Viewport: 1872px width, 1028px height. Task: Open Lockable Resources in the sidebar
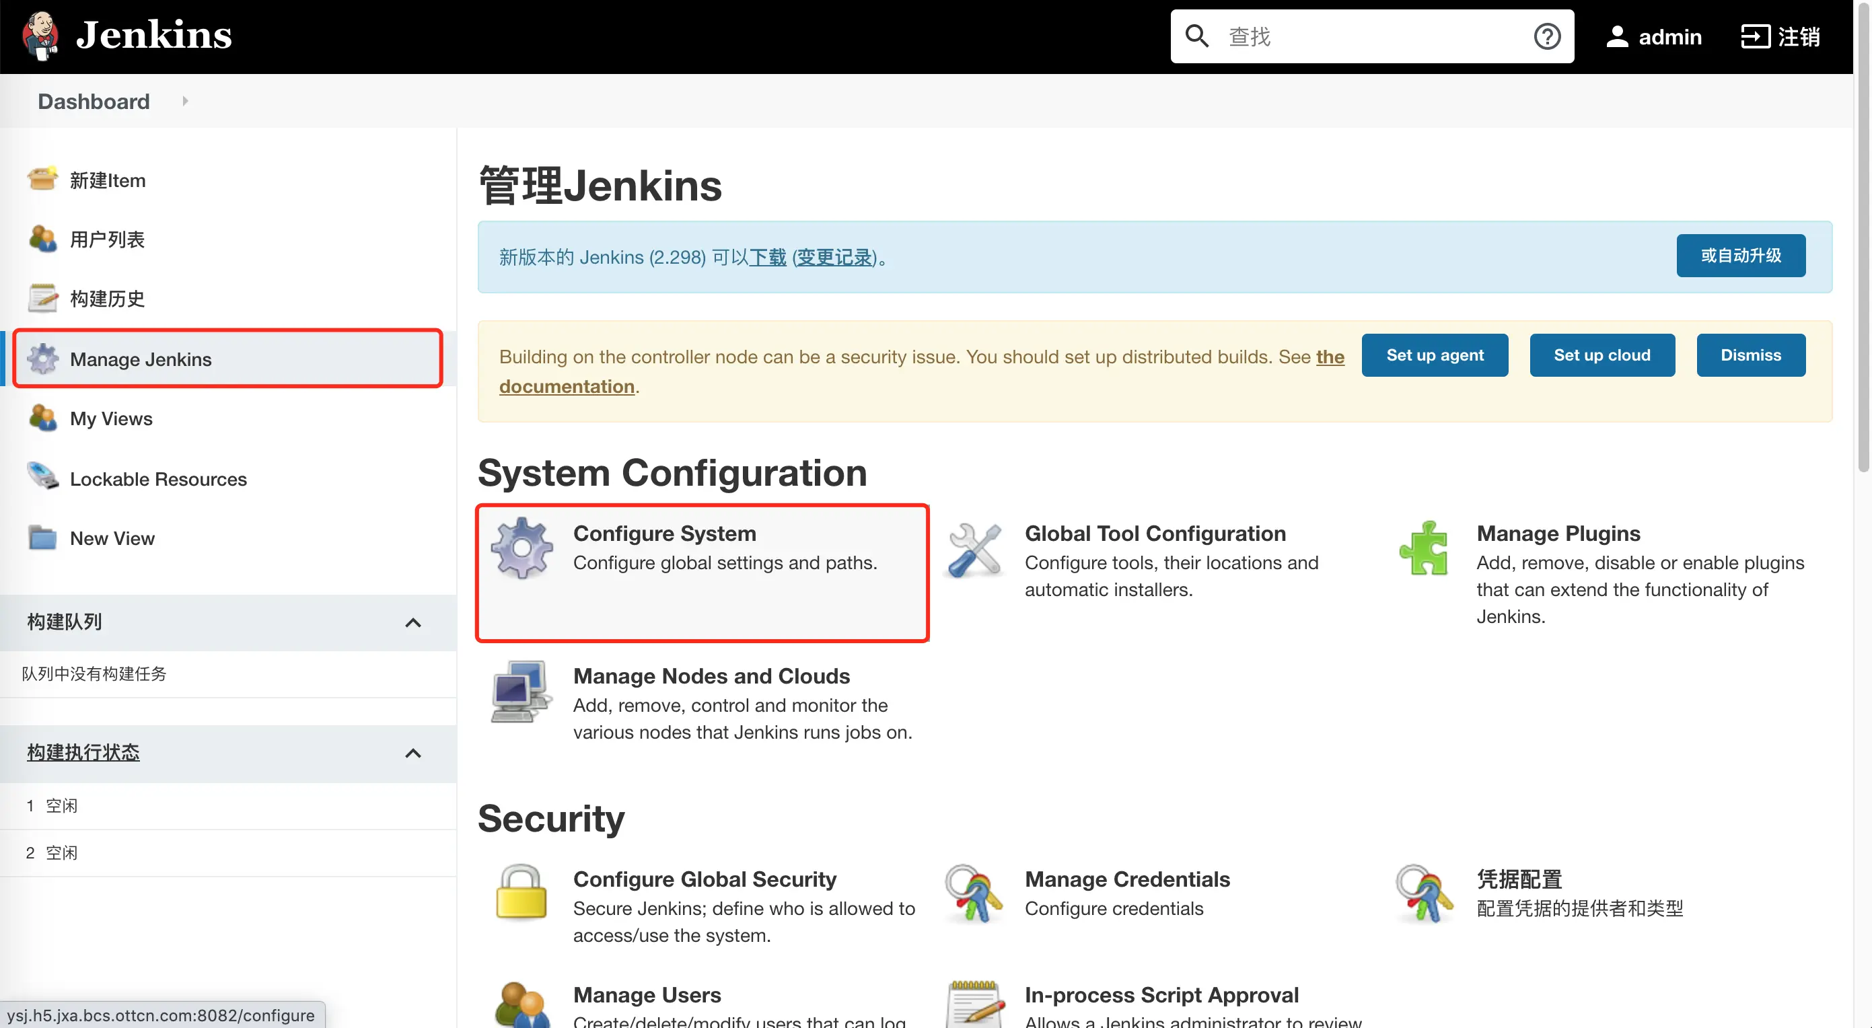click(x=158, y=479)
